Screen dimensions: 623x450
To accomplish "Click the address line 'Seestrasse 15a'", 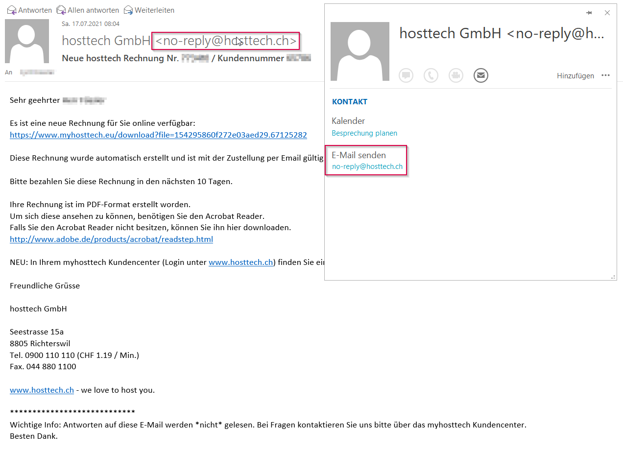I will [x=37, y=332].
